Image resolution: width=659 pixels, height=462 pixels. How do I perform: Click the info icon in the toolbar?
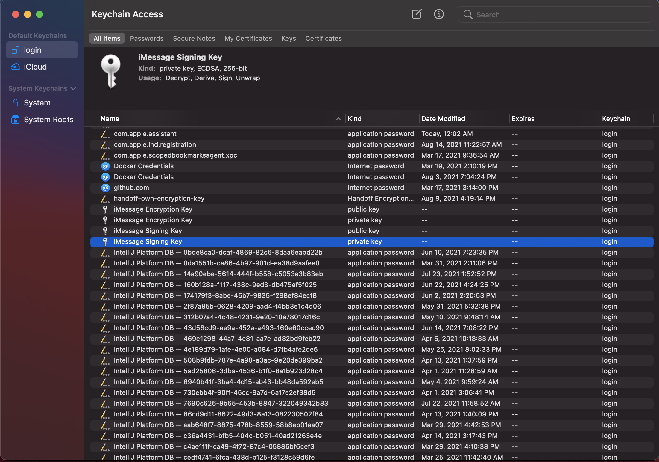click(x=439, y=14)
